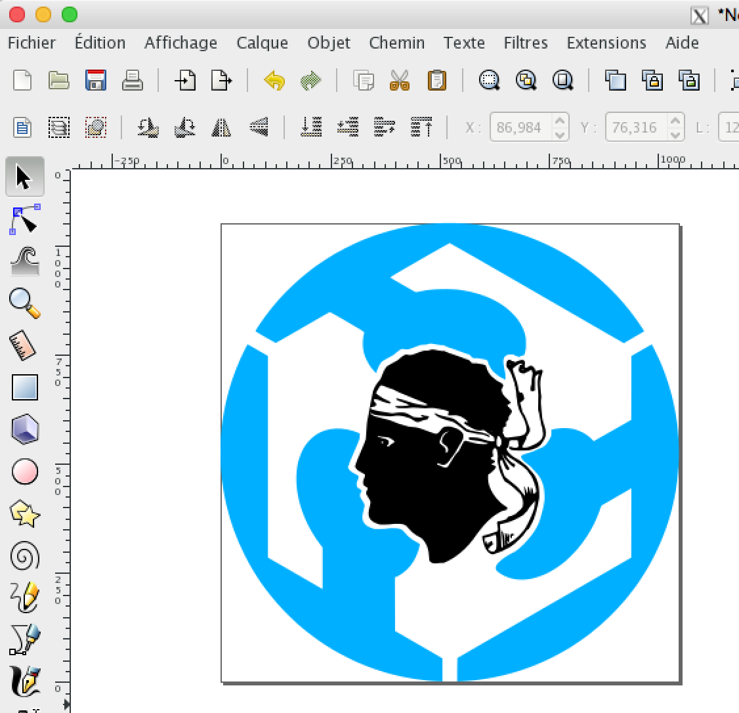This screenshot has height=713, width=739.
Task: Activate the Selector arrow tool
Action: (x=24, y=177)
